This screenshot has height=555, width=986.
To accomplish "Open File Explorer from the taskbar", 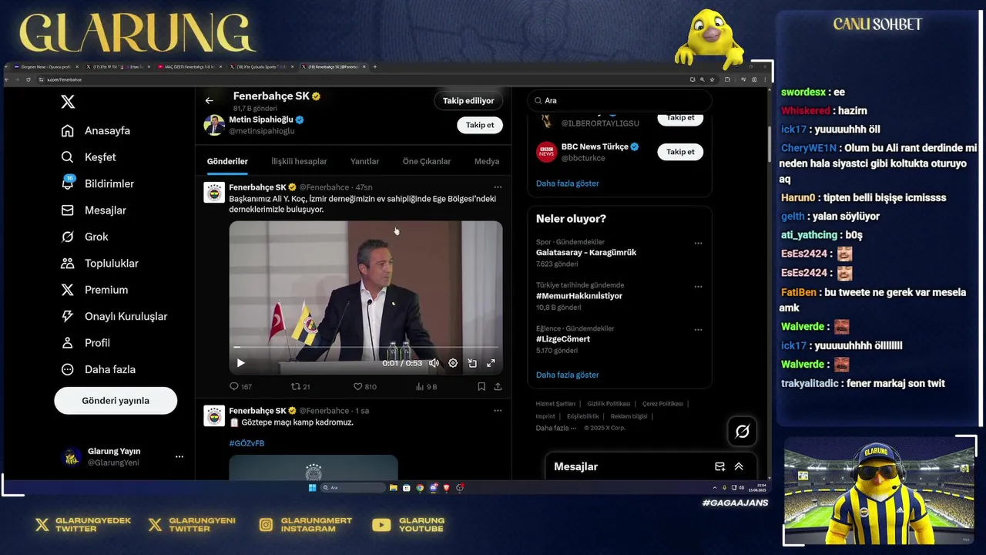I will 393,488.
